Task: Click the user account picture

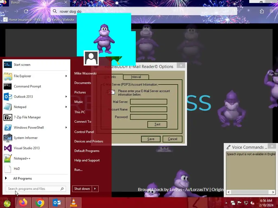Action: pyautogui.click(x=91, y=58)
